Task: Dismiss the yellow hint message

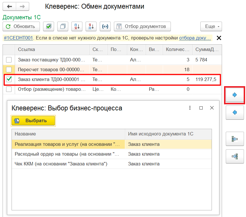Action: tap(219, 38)
